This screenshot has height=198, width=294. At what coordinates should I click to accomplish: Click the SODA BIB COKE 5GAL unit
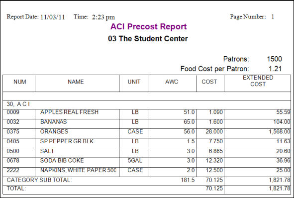click(x=135, y=161)
